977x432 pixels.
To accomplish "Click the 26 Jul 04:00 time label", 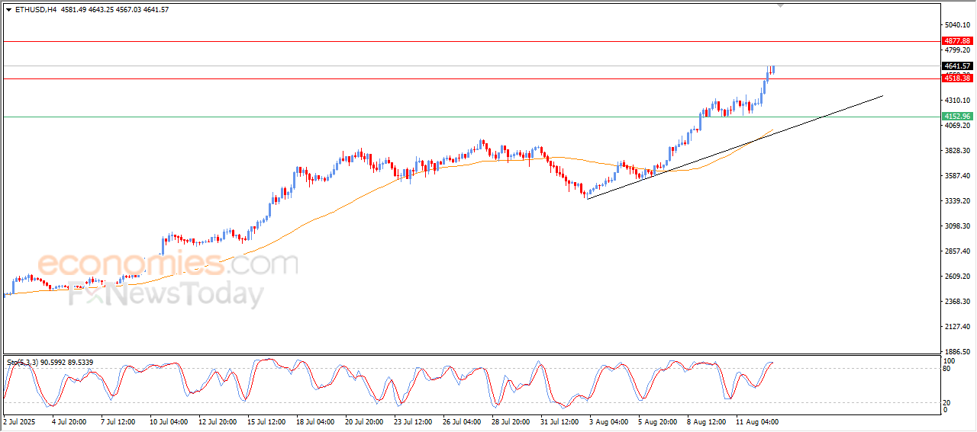I will (x=462, y=421).
